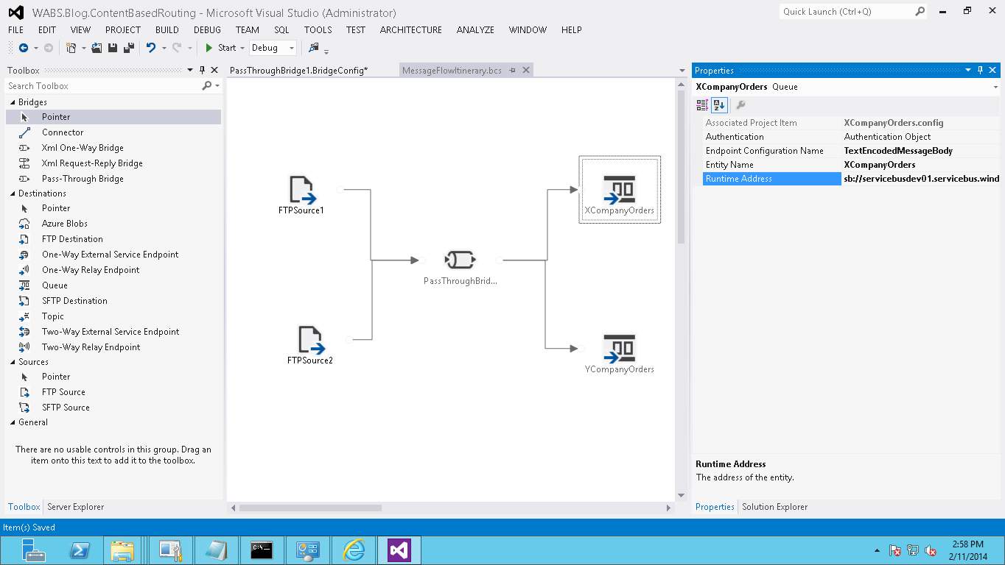
Task: Click the Find in Files toolbar icon
Action: click(314, 48)
